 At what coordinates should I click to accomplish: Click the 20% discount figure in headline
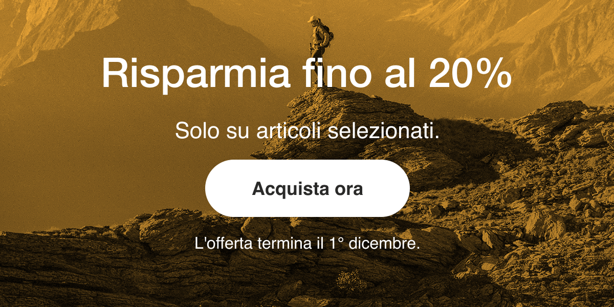470,74
